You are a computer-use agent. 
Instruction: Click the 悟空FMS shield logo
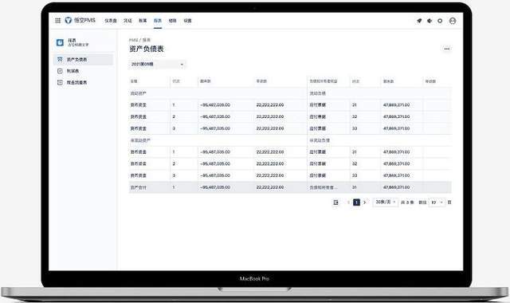69,20
